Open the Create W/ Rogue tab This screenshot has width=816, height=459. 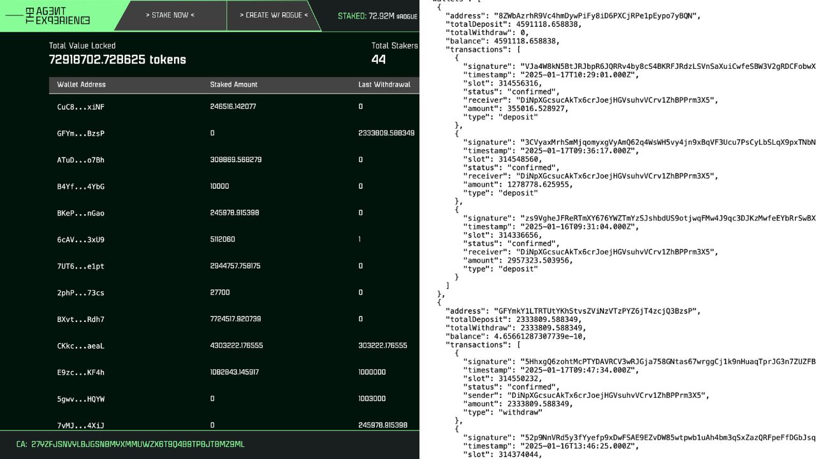(x=273, y=15)
